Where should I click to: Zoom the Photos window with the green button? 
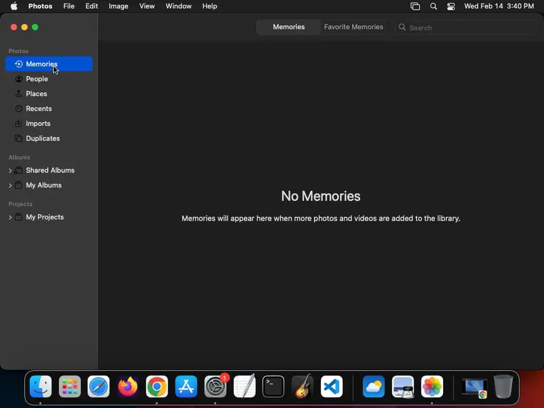click(x=35, y=27)
